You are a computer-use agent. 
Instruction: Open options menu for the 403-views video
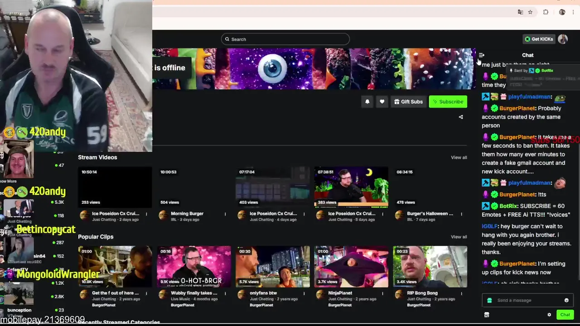tap(304, 214)
